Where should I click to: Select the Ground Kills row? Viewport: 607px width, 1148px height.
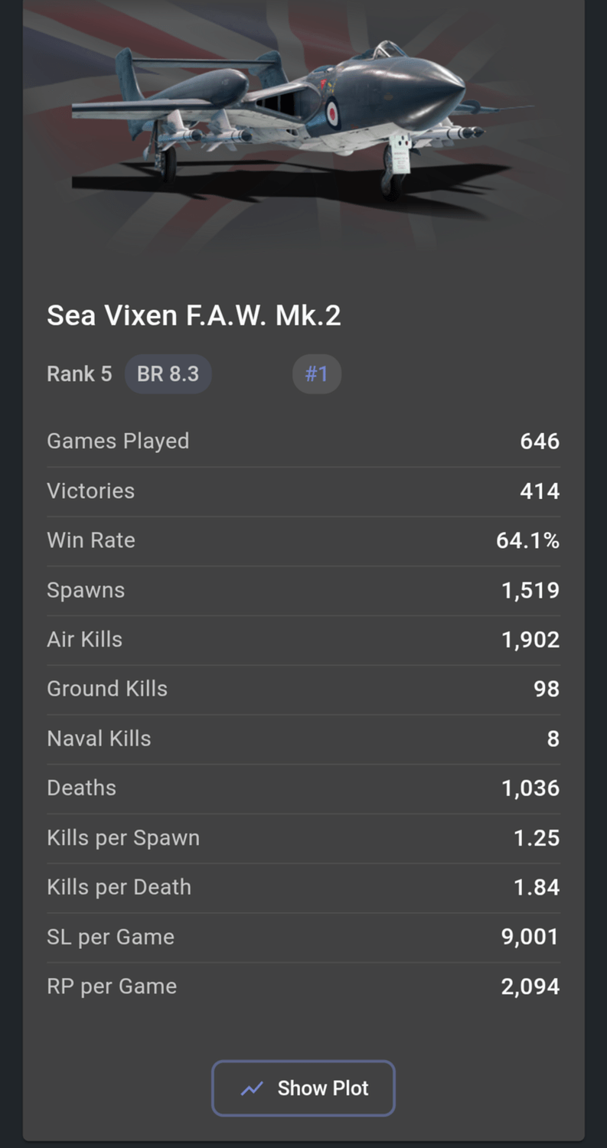[303, 689]
